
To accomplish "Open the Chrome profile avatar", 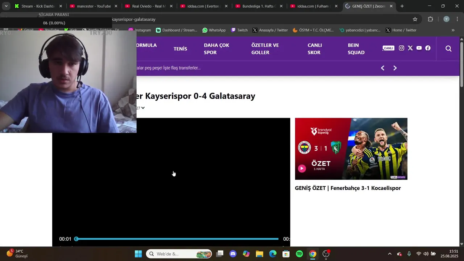I will 446,19.
